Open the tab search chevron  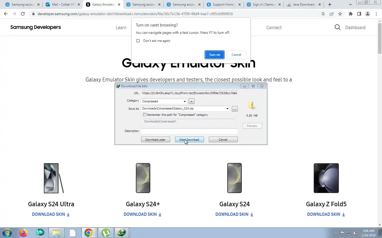point(350,4)
